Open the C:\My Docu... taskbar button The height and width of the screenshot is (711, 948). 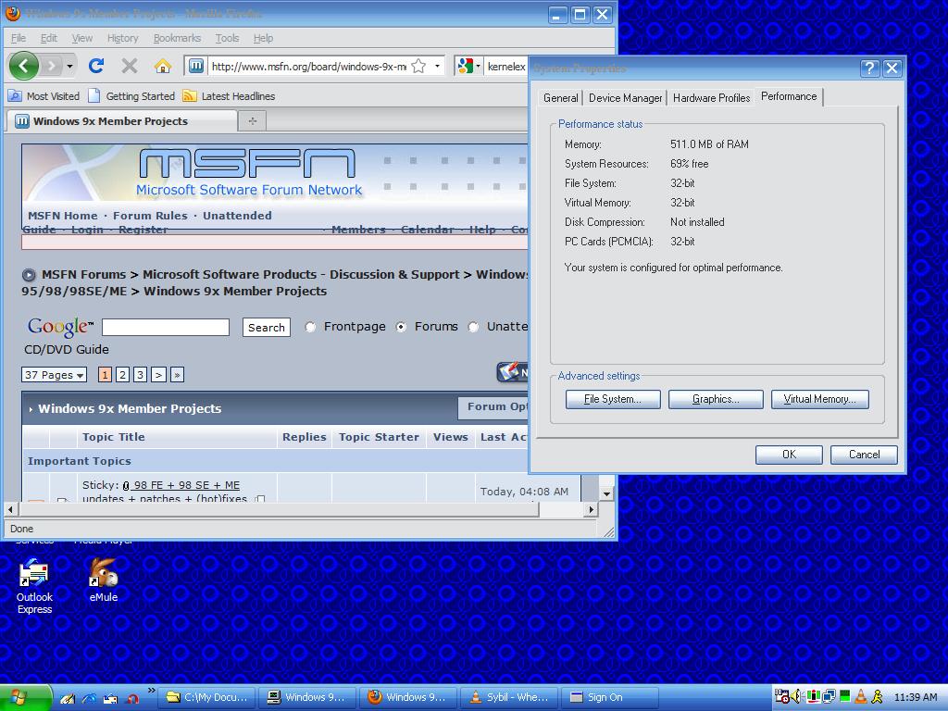click(207, 698)
